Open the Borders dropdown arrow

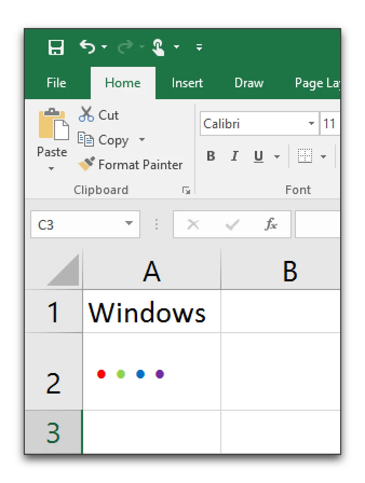point(323,157)
